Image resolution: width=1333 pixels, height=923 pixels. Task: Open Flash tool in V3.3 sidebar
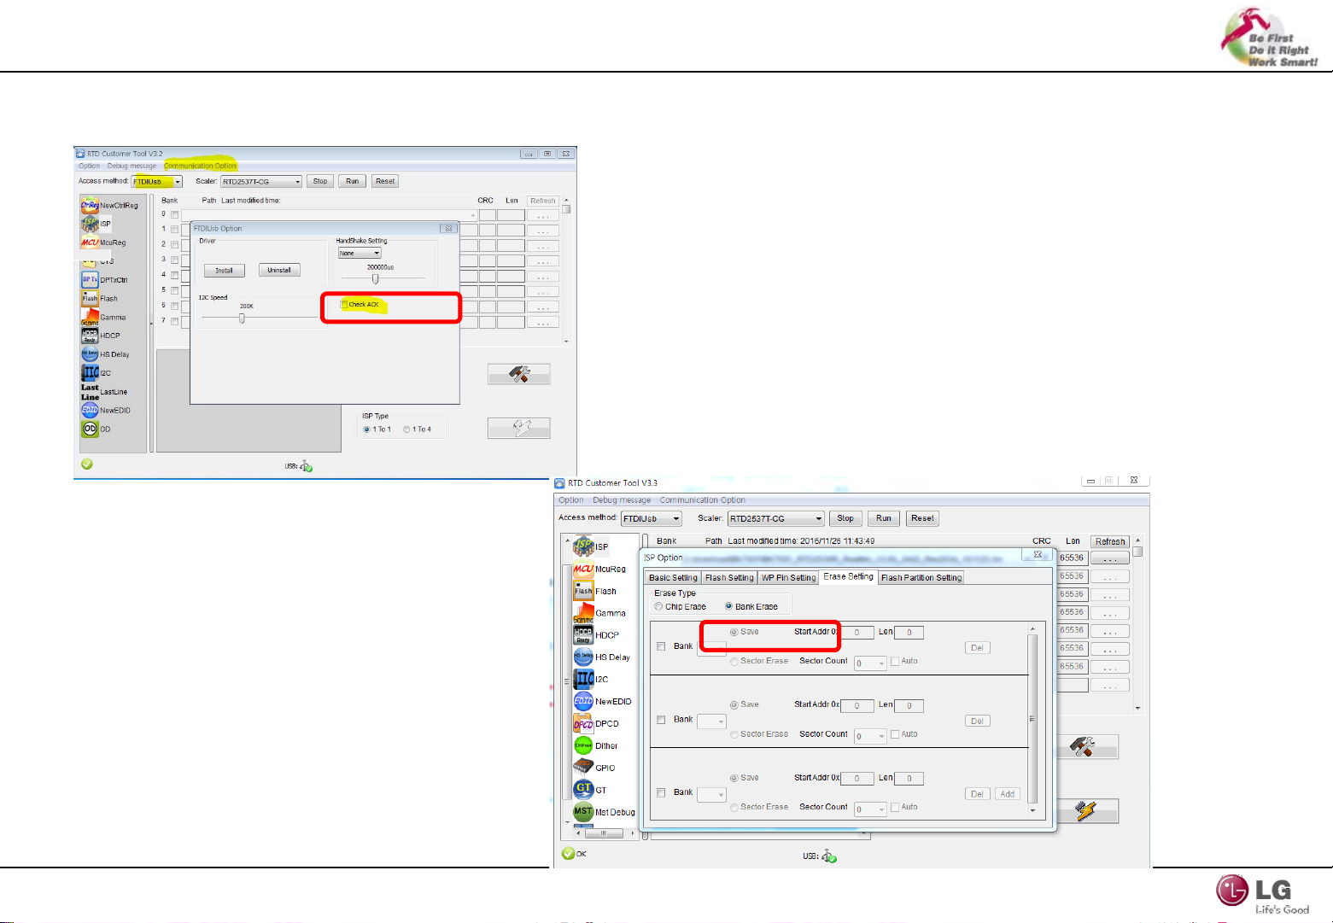click(595, 591)
